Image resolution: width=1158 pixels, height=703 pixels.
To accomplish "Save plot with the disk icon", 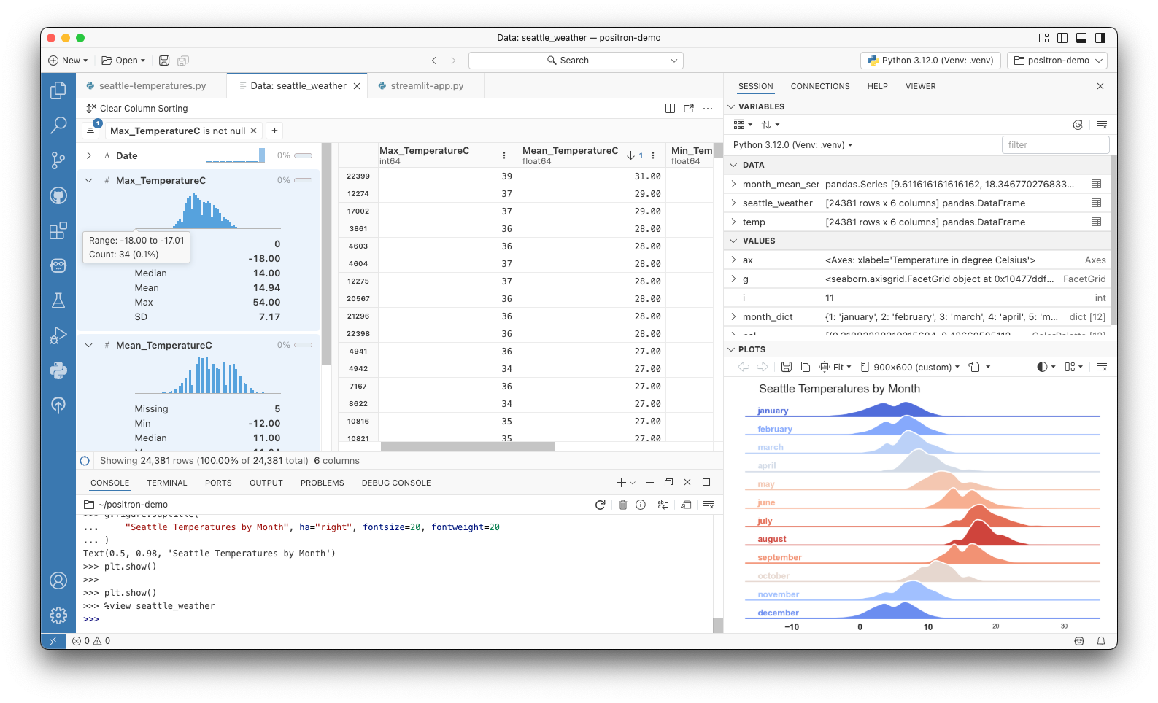I will tap(787, 367).
